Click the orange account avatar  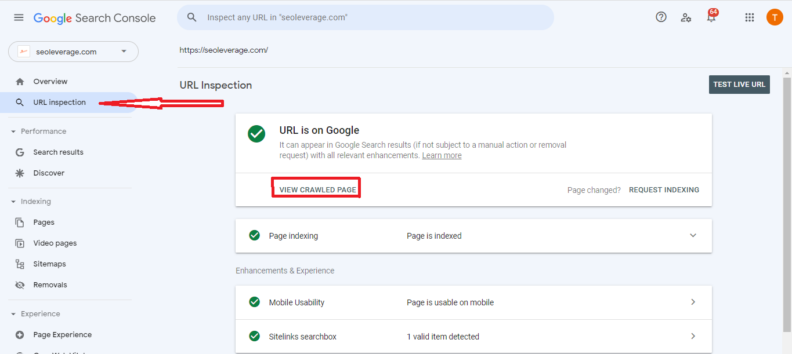click(774, 17)
